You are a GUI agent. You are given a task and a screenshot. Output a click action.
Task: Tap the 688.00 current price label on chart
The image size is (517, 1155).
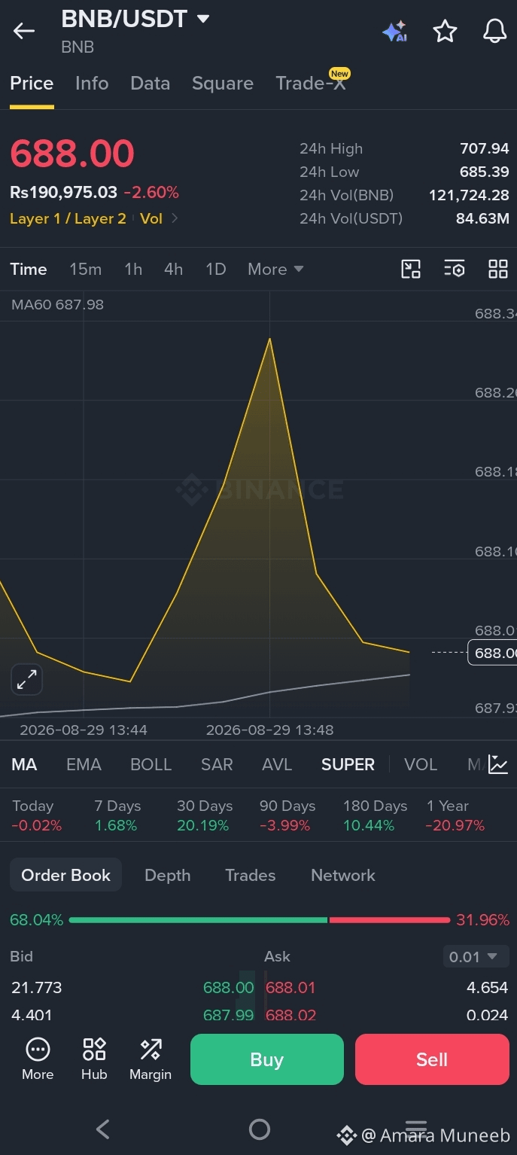(x=492, y=653)
